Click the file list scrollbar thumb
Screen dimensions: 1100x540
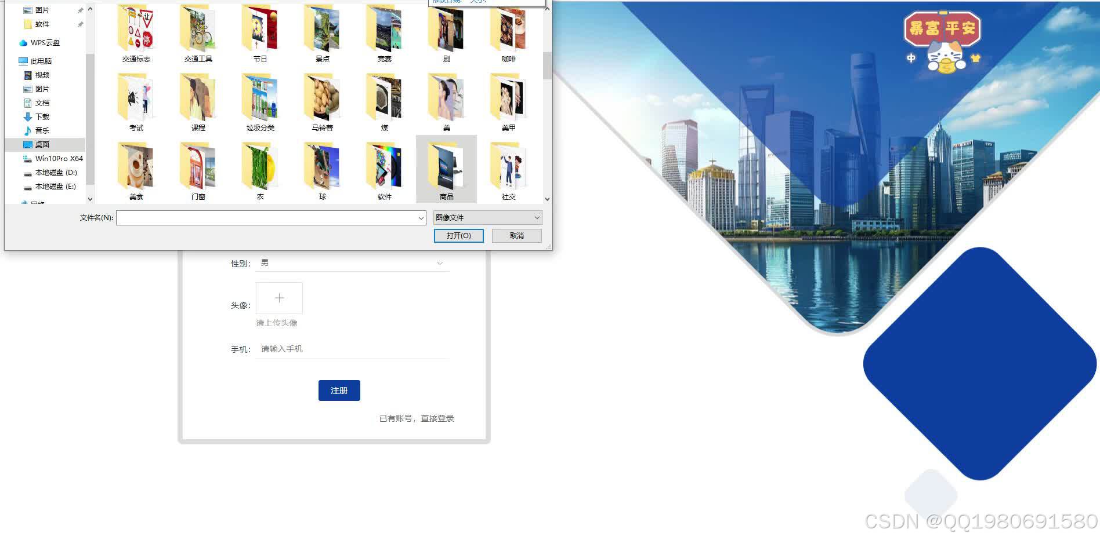547,65
